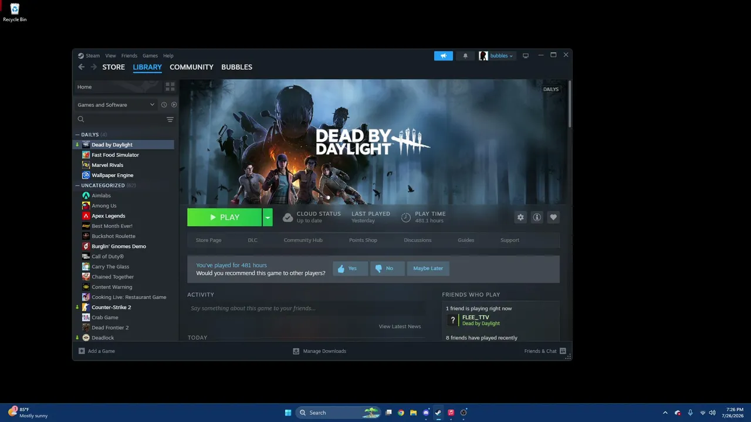Go forward with the right arrow
The image size is (751, 422).
click(x=93, y=67)
